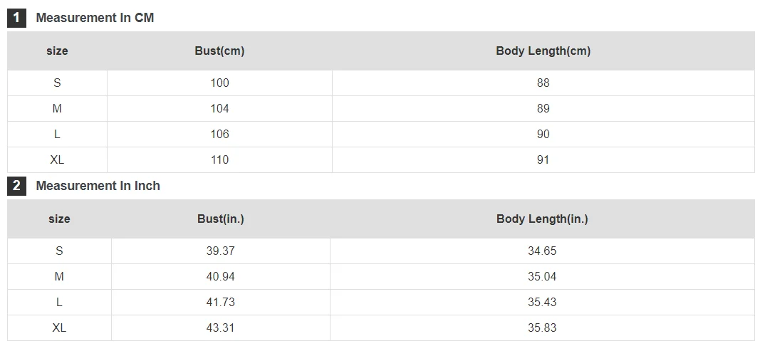This screenshot has width=760, height=346.
Task: Click the body length value 35.04
Action: pyautogui.click(x=542, y=277)
